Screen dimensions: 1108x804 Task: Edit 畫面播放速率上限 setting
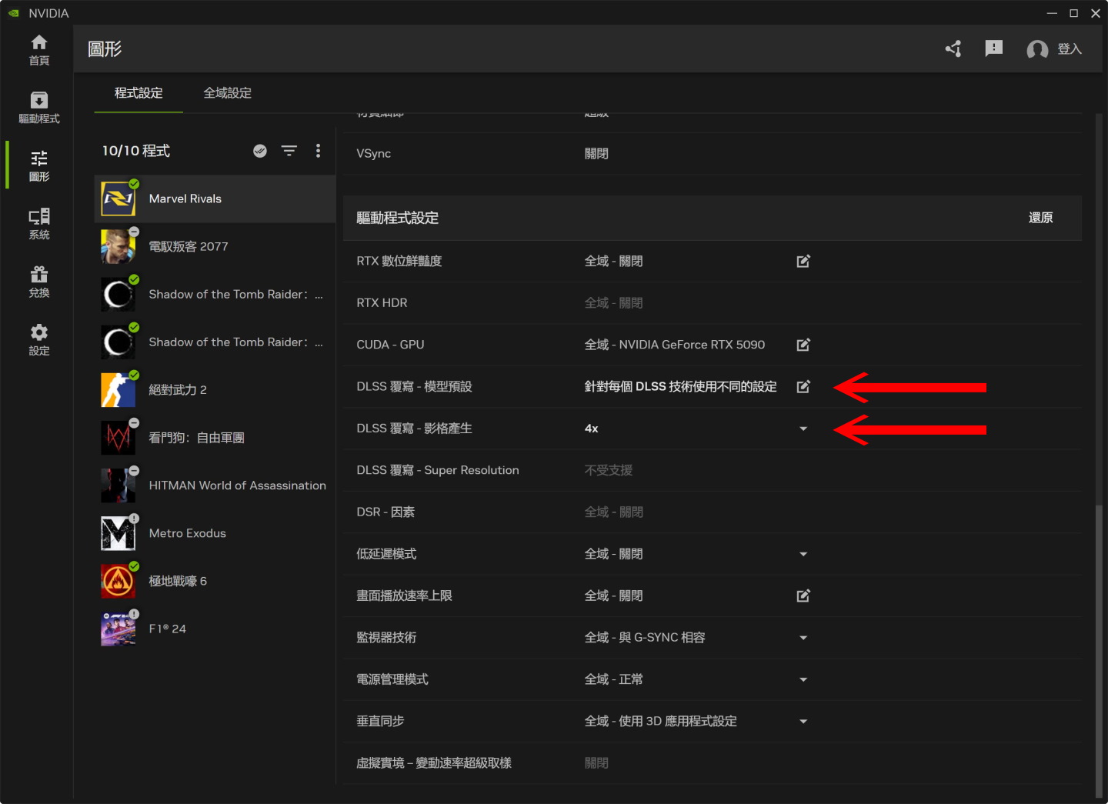(x=803, y=595)
